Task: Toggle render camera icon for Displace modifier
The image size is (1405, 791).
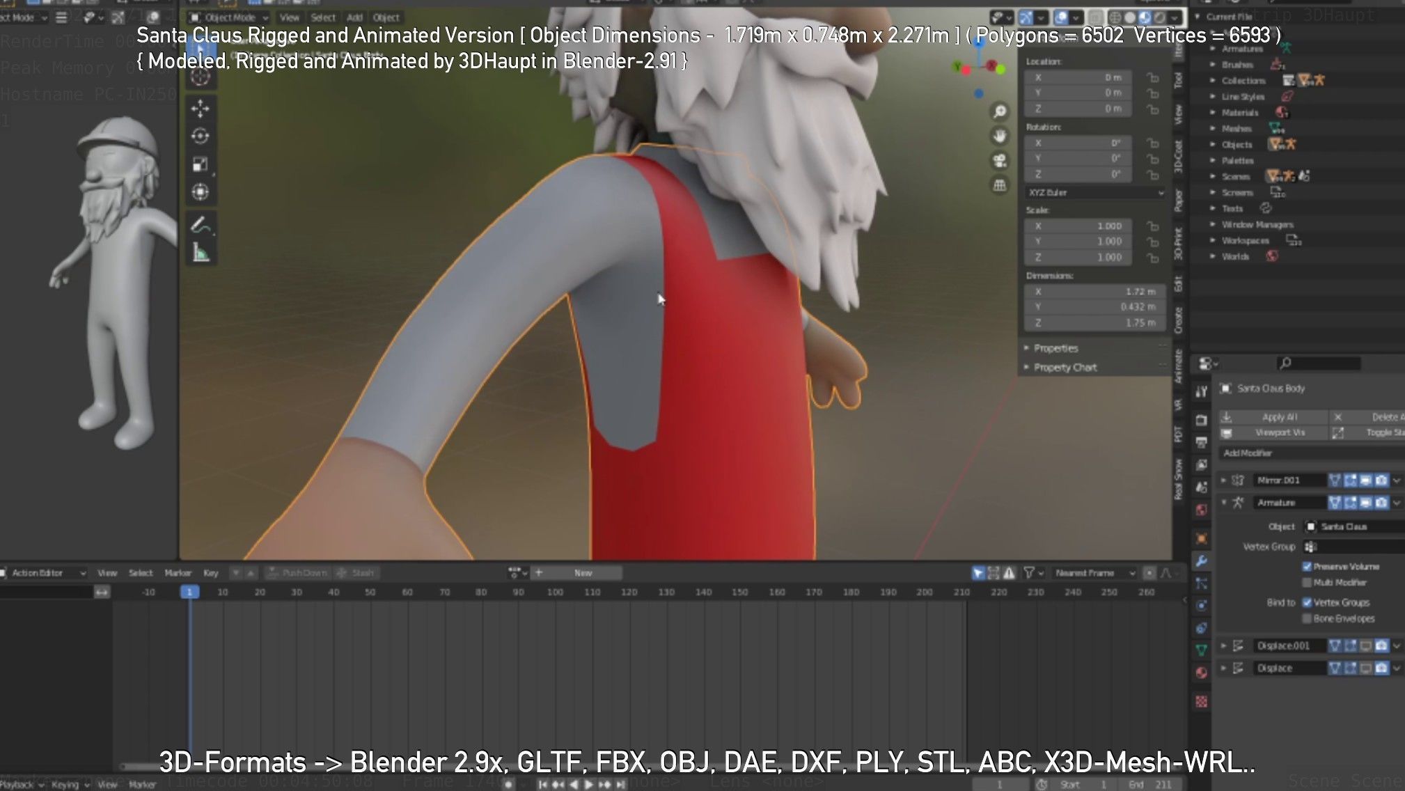Action: tap(1381, 668)
